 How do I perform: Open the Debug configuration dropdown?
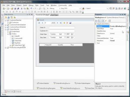(x=60, y=8)
